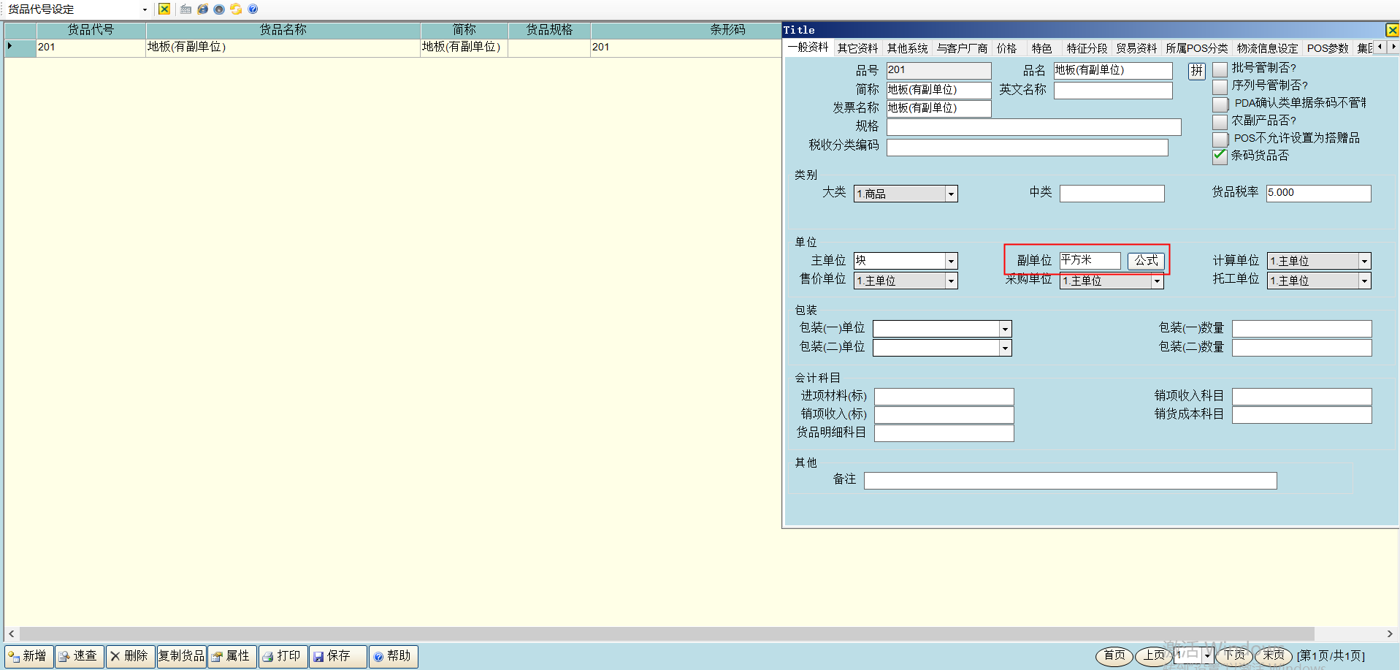
Task: Toggle the 序列号管制否 checkbox
Action: [1220, 86]
